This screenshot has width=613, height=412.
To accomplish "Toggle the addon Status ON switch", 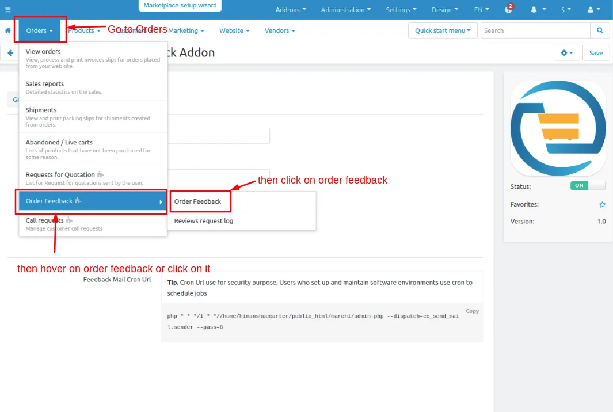I will pyautogui.click(x=587, y=186).
